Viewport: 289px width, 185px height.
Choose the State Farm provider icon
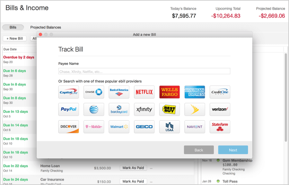tap(220, 127)
